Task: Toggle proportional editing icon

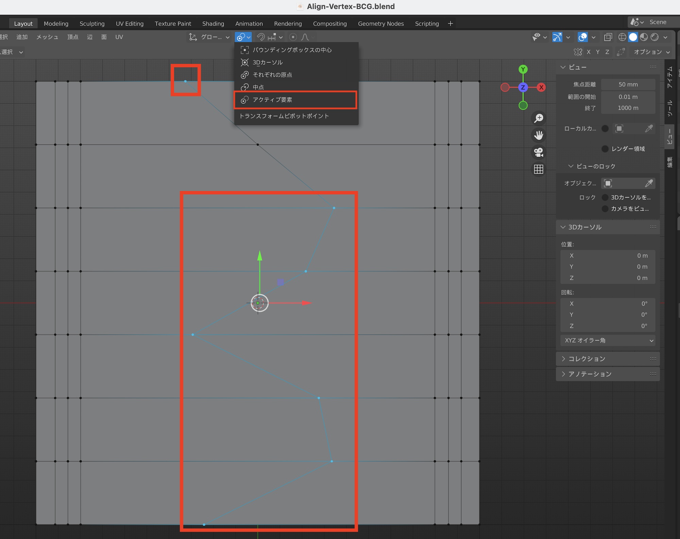Action: (293, 37)
